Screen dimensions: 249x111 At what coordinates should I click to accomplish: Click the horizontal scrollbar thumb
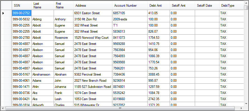120,108
